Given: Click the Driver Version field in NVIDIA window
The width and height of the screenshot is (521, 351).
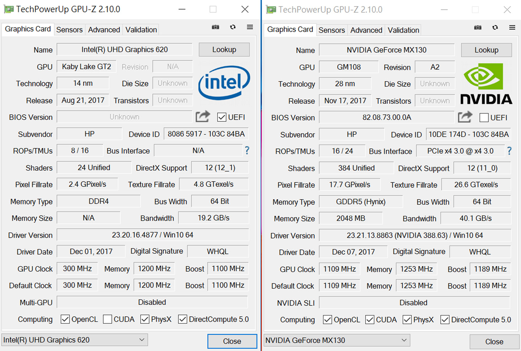Looking at the screenshot, I should 415,235.
